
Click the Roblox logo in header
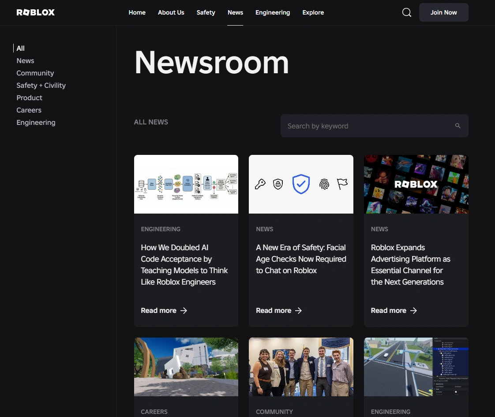[x=35, y=12]
